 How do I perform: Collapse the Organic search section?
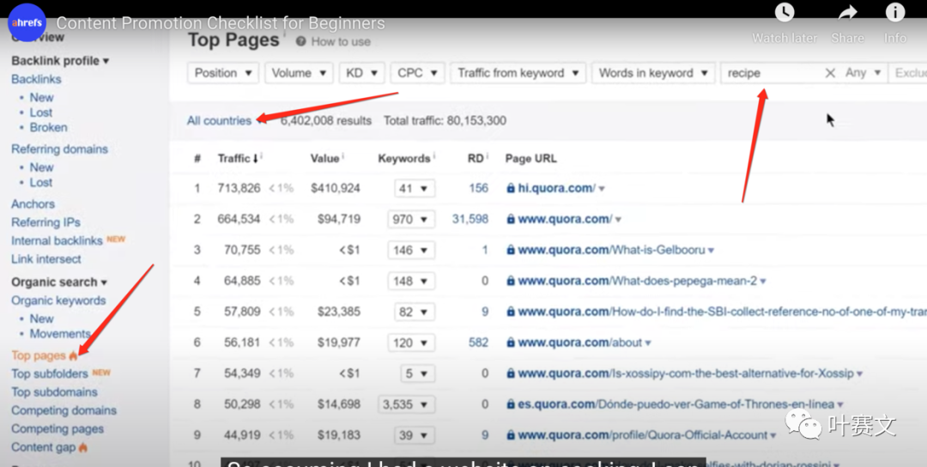[x=59, y=282]
